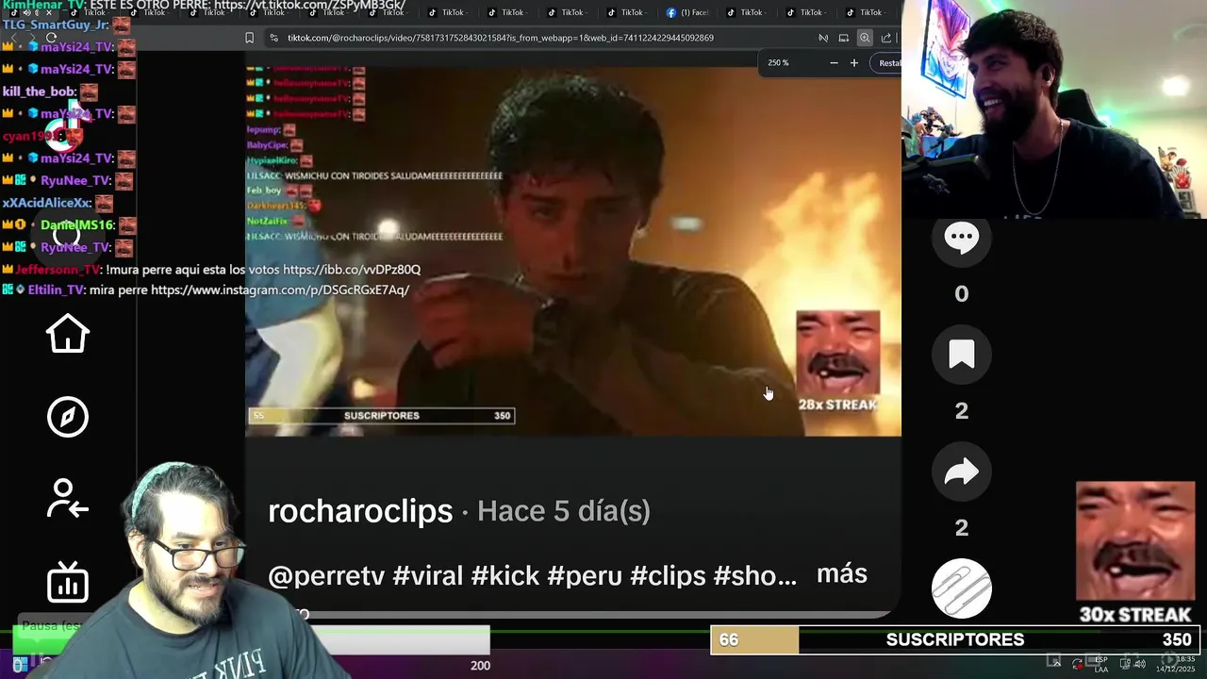Open the Explore compass icon

pyautogui.click(x=68, y=417)
